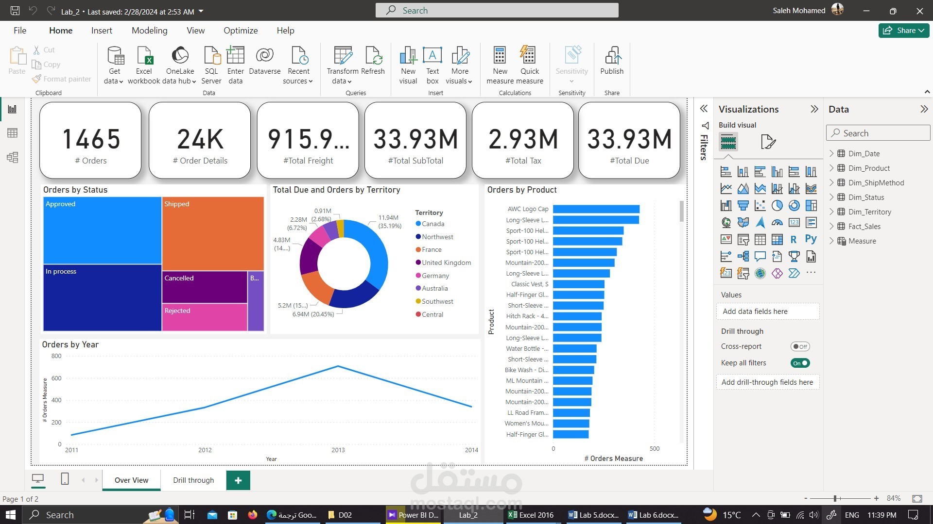Screen dimensions: 933x524
Task: Expand the Dim_Territory table
Action: point(831,212)
